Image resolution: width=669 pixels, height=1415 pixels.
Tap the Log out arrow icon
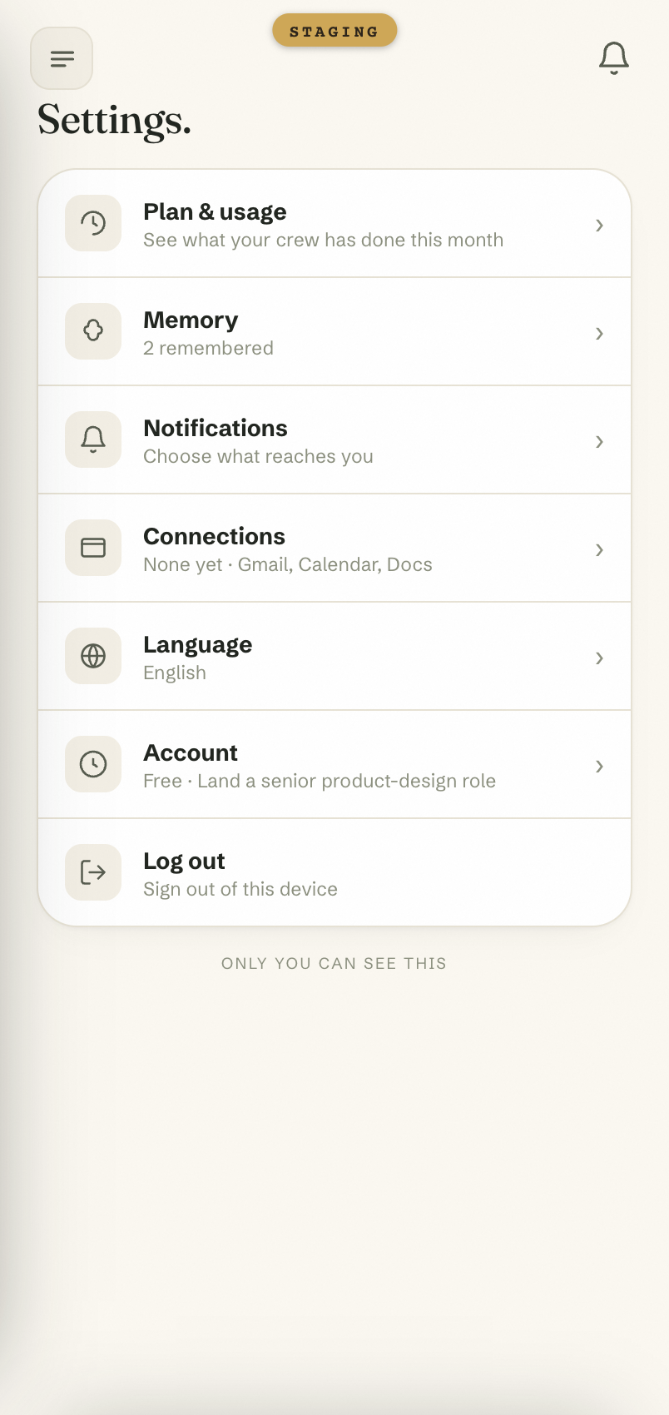tap(93, 872)
